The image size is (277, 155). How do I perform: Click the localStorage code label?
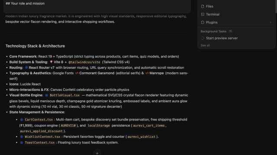pos(99,125)
